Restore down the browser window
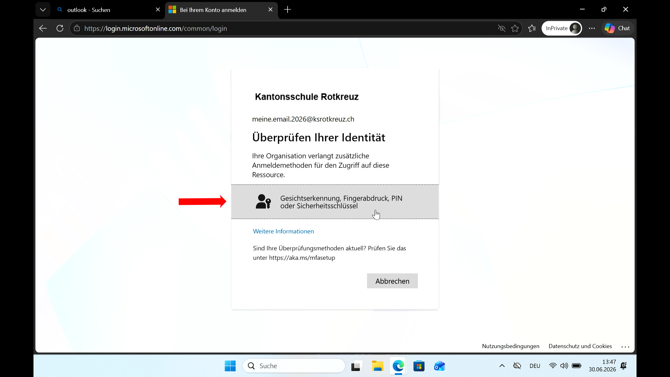 (x=604, y=9)
